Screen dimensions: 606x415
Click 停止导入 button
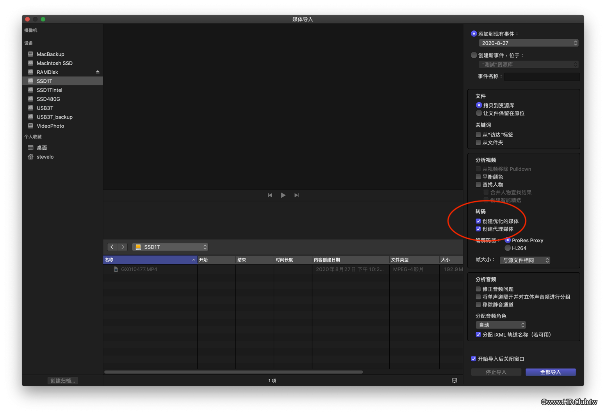pyautogui.click(x=496, y=372)
